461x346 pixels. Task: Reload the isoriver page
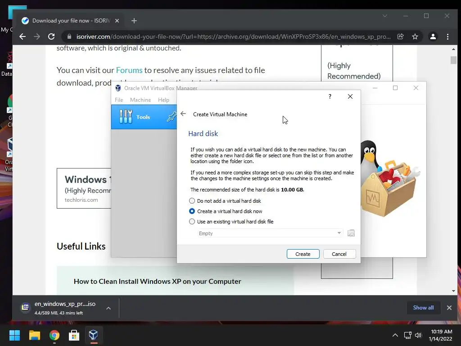51,36
